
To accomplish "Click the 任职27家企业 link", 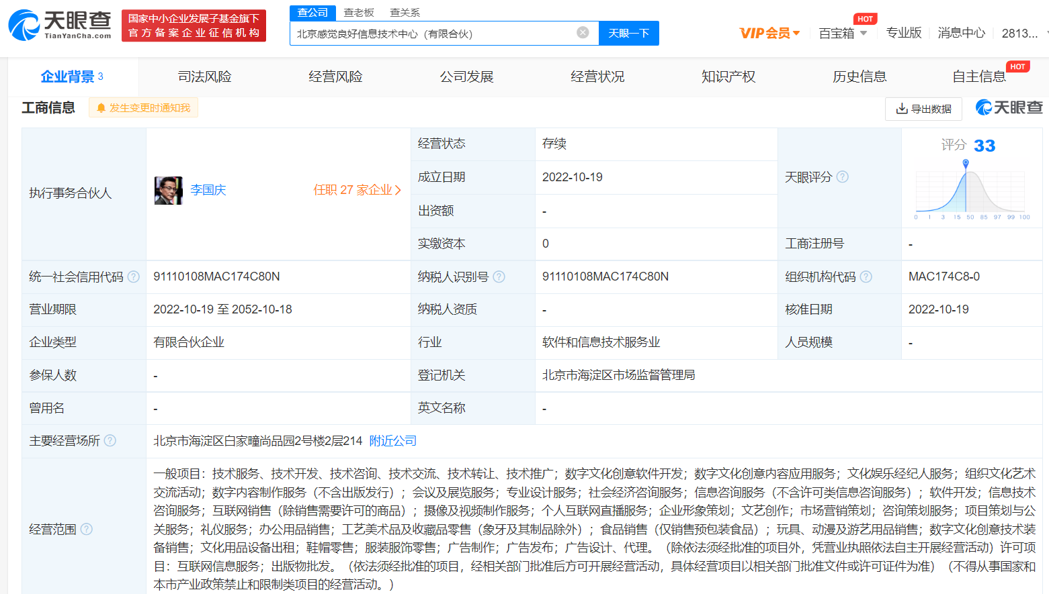I will point(358,190).
